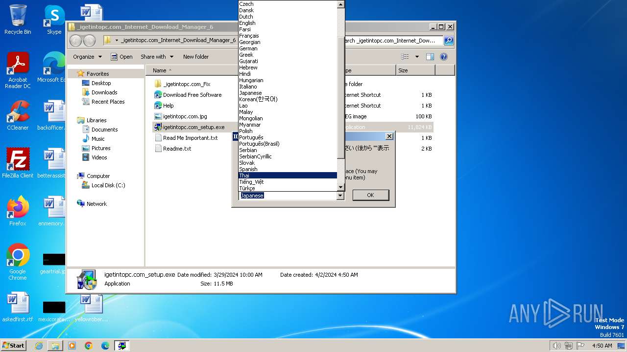This screenshot has width=627, height=352.
Task: Open Share with dropdown menu
Action: (157, 57)
